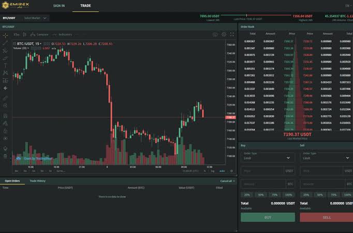Click the green BUY button
Screen dimensions: 353x233
(268, 217)
